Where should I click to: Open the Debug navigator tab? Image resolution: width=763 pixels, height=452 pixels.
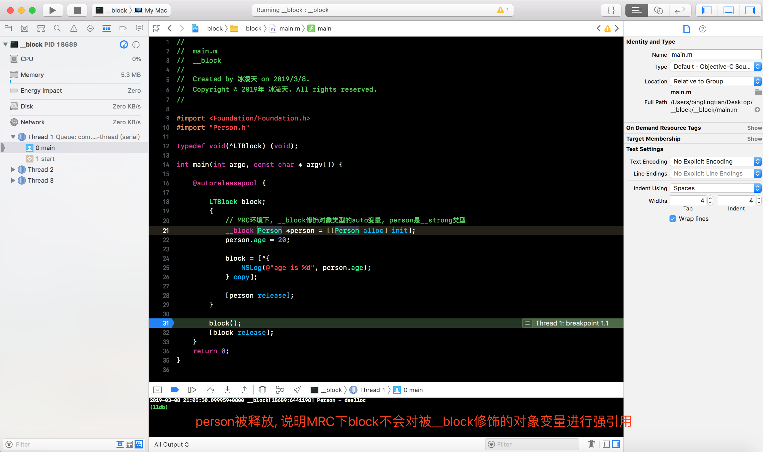pos(107,29)
